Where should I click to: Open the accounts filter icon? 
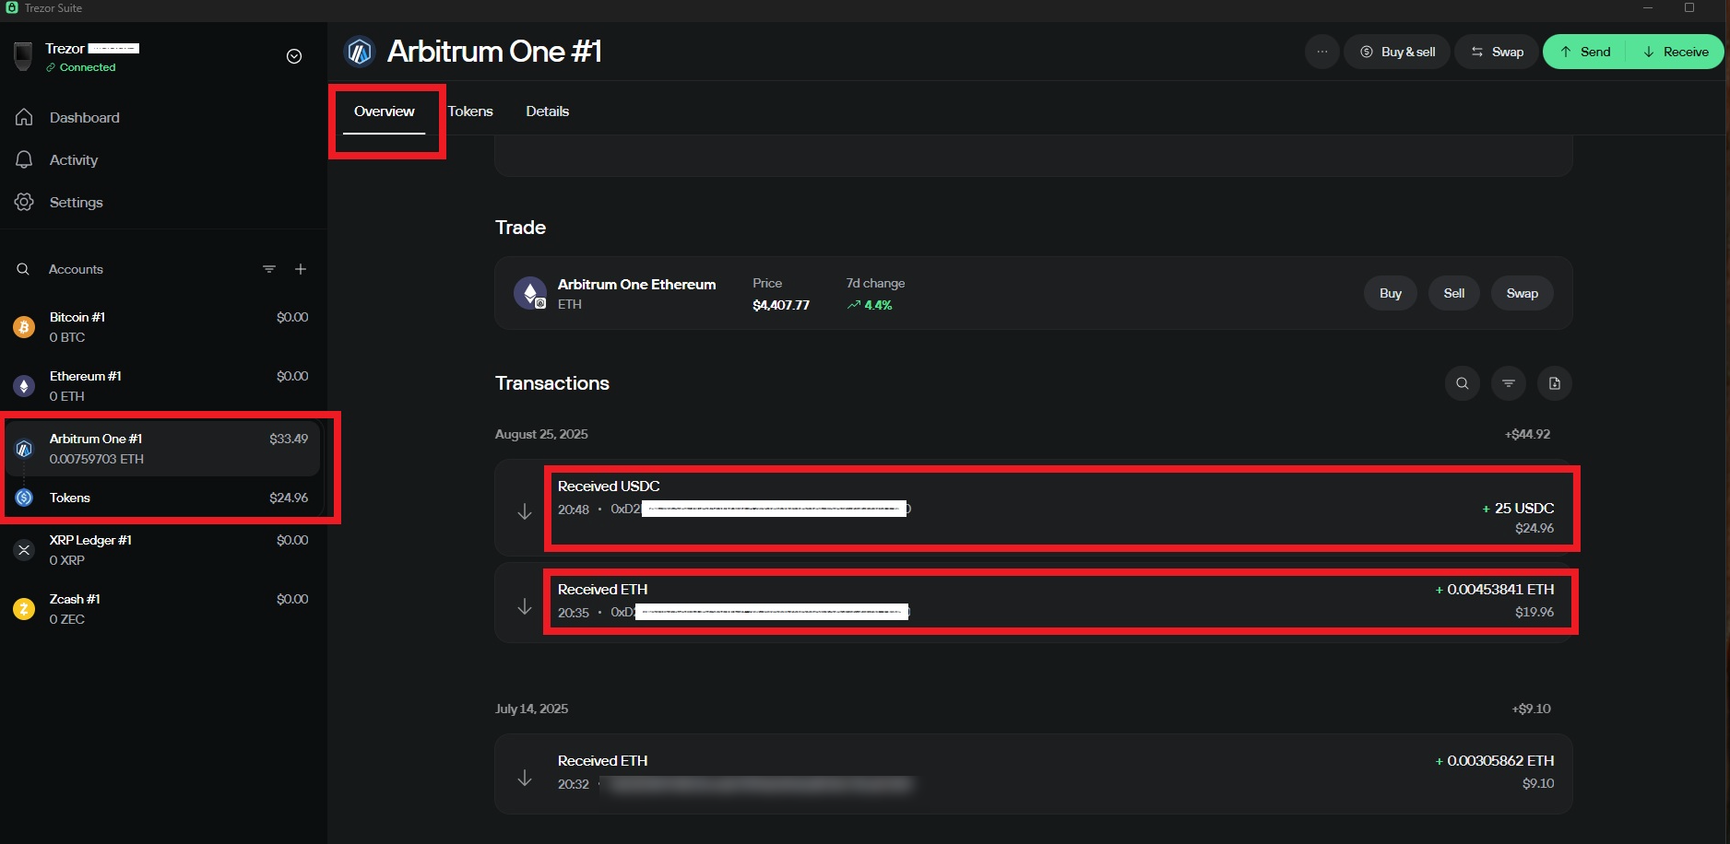[269, 269]
